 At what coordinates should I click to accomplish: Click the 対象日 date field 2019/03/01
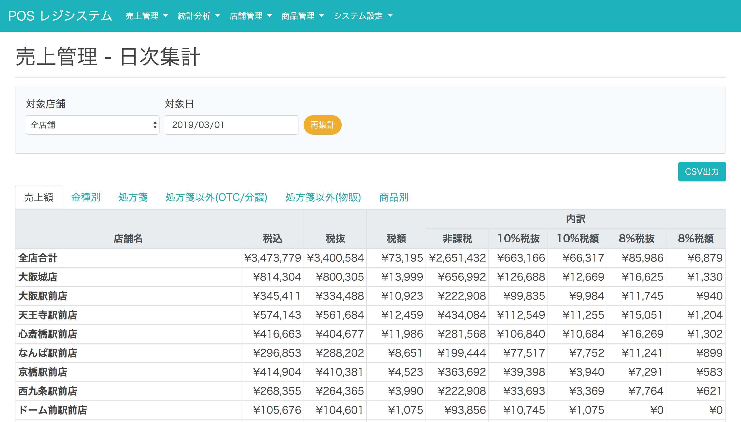[x=231, y=125]
